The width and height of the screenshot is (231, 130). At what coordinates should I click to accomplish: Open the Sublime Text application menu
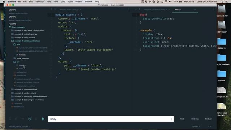(14, 1)
